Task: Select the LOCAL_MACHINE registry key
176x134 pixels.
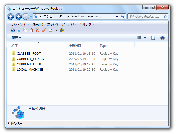Action: 30,70
